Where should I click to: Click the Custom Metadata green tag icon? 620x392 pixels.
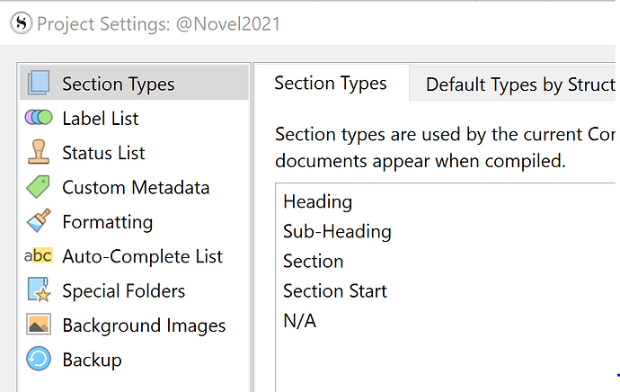coord(39,187)
